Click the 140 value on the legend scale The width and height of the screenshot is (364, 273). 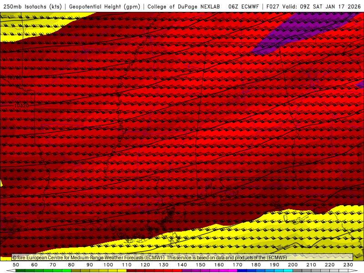182,265
